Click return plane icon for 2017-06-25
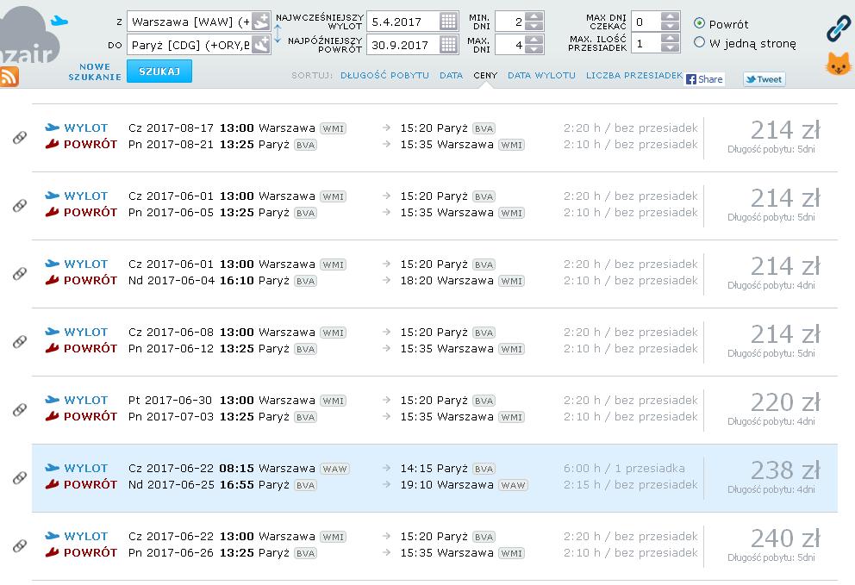The width and height of the screenshot is (855, 585). point(52,484)
